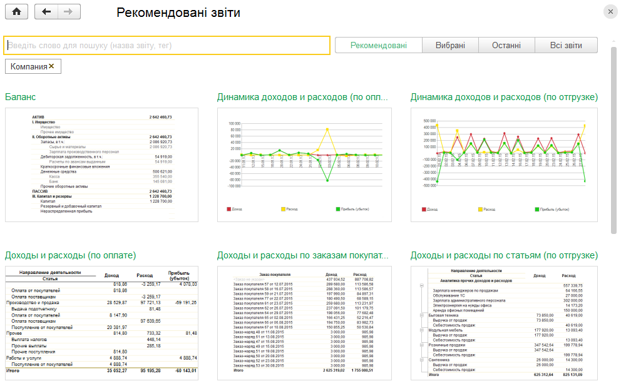621x386 pixels.
Task: Open Динамика доходов и расходов (по отгрузке)
Action: point(504,97)
